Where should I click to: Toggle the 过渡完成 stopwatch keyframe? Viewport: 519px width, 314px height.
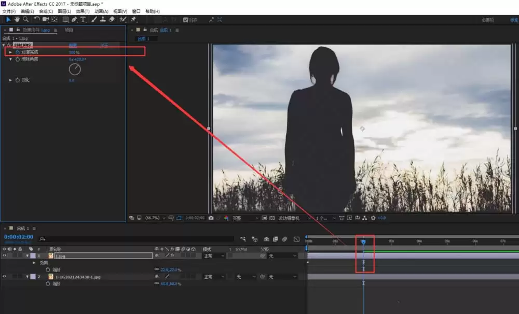click(x=18, y=52)
